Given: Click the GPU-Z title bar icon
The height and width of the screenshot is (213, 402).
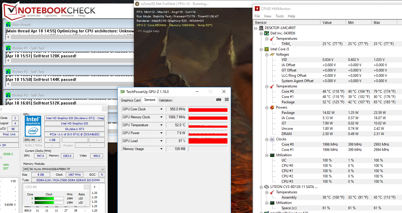Looking at the screenshot, I should click(x=123, y=92).
